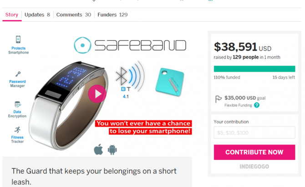Click the Protects Smartphone phone icon
The image size is (305, 187).
click(x=18, y=39)
